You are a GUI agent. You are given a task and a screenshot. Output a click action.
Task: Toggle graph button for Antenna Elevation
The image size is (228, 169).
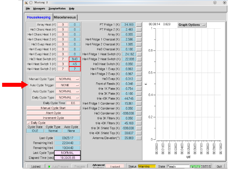pyautogui.click(x=139, y=138)
